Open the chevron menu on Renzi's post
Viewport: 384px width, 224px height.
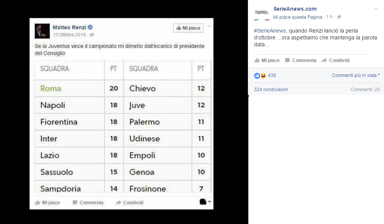pos(209,26)
